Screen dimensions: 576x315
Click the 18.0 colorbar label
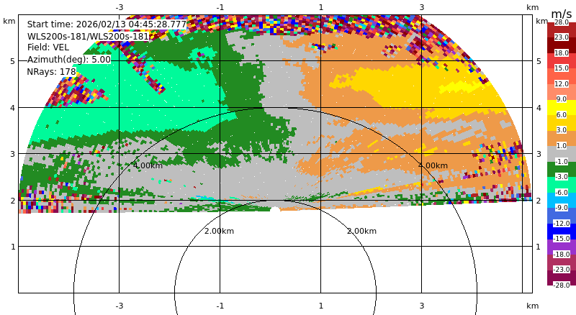[x=562, y=53]
